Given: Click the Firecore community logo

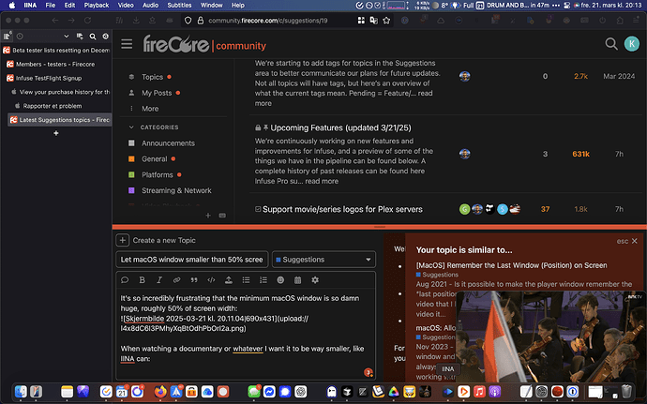Looking at the screenshot, I should tap(204, 44).
